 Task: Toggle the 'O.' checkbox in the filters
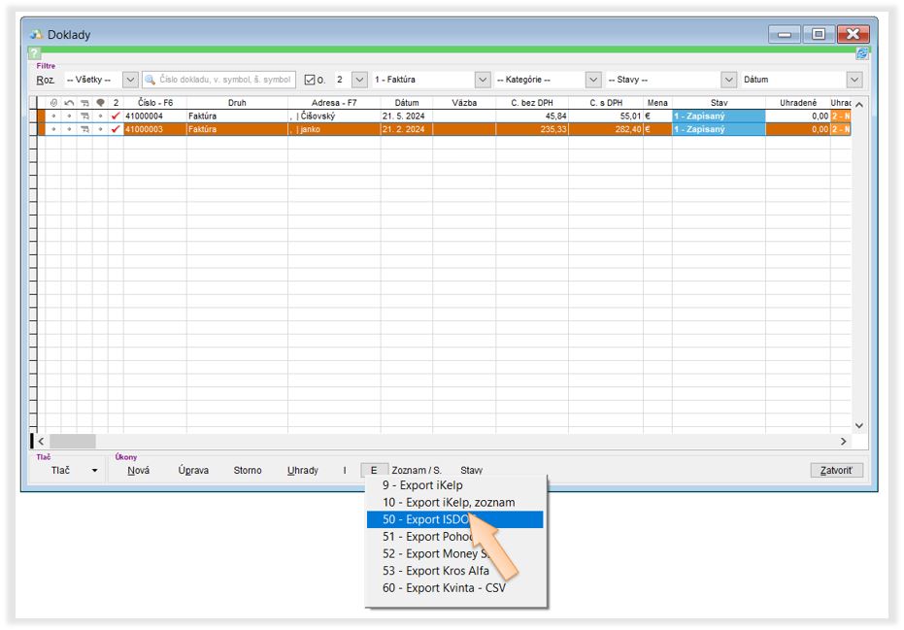click(x=311, y=80)
